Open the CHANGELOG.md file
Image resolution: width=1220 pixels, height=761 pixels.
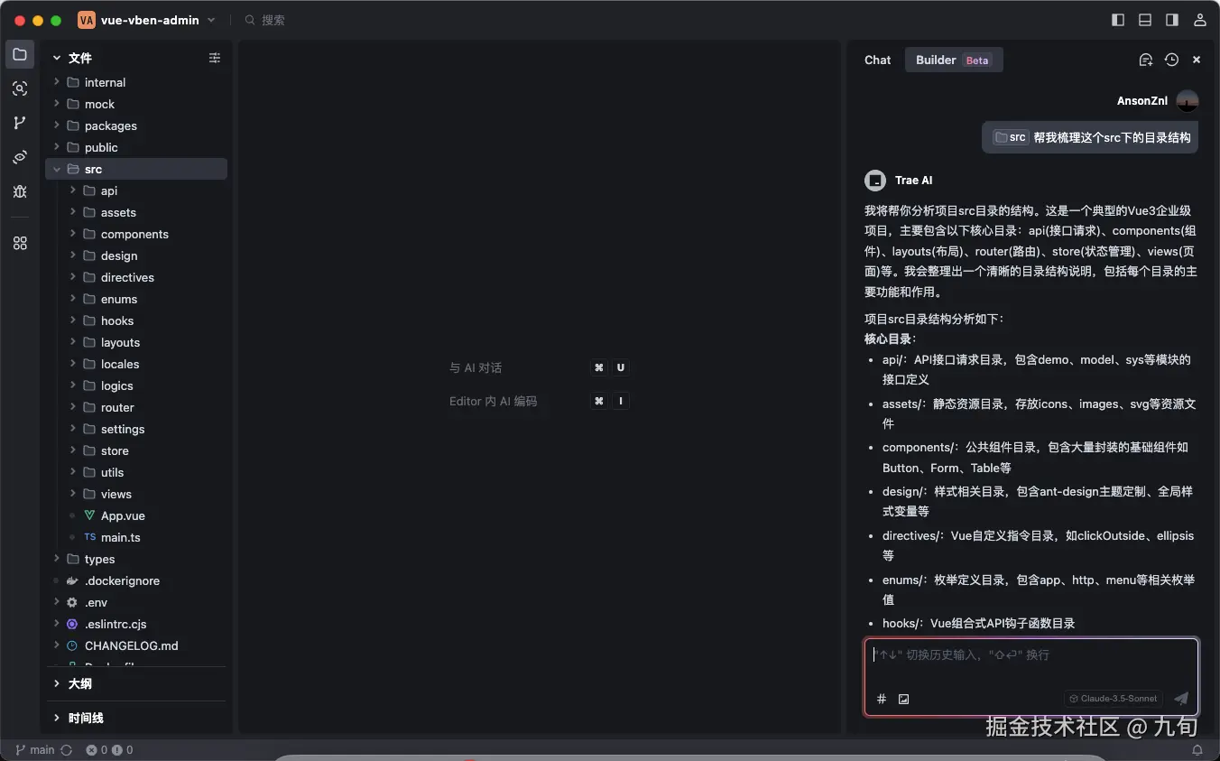(x=136, y=645)
